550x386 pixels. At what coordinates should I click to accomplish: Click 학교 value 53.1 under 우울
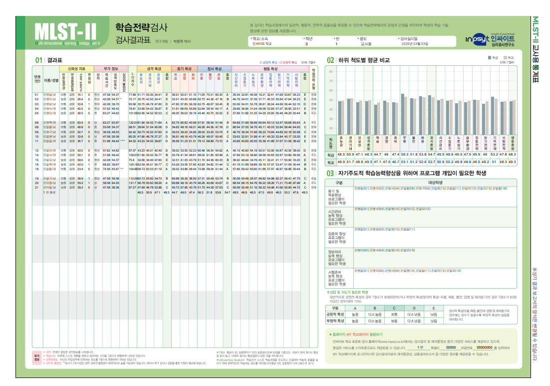(405, 162)
